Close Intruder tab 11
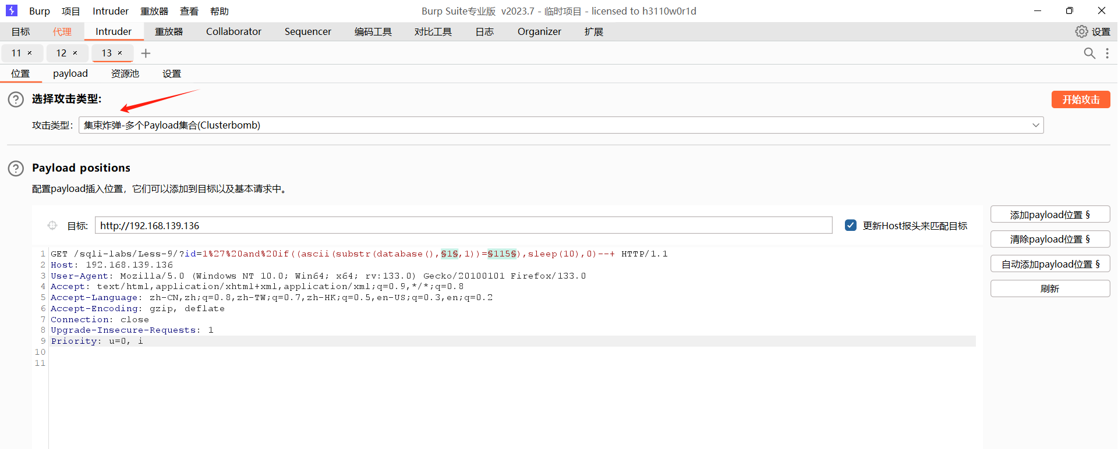Screen dimensions: 1118x449 tap(30, 53)
